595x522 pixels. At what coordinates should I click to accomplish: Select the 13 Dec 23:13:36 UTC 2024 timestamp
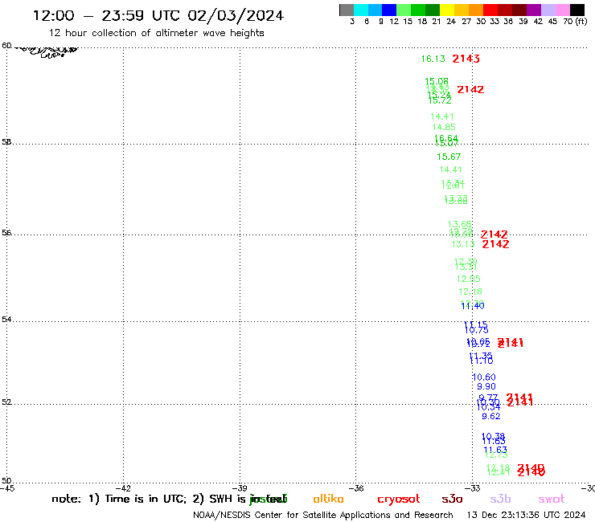point(527,516)
